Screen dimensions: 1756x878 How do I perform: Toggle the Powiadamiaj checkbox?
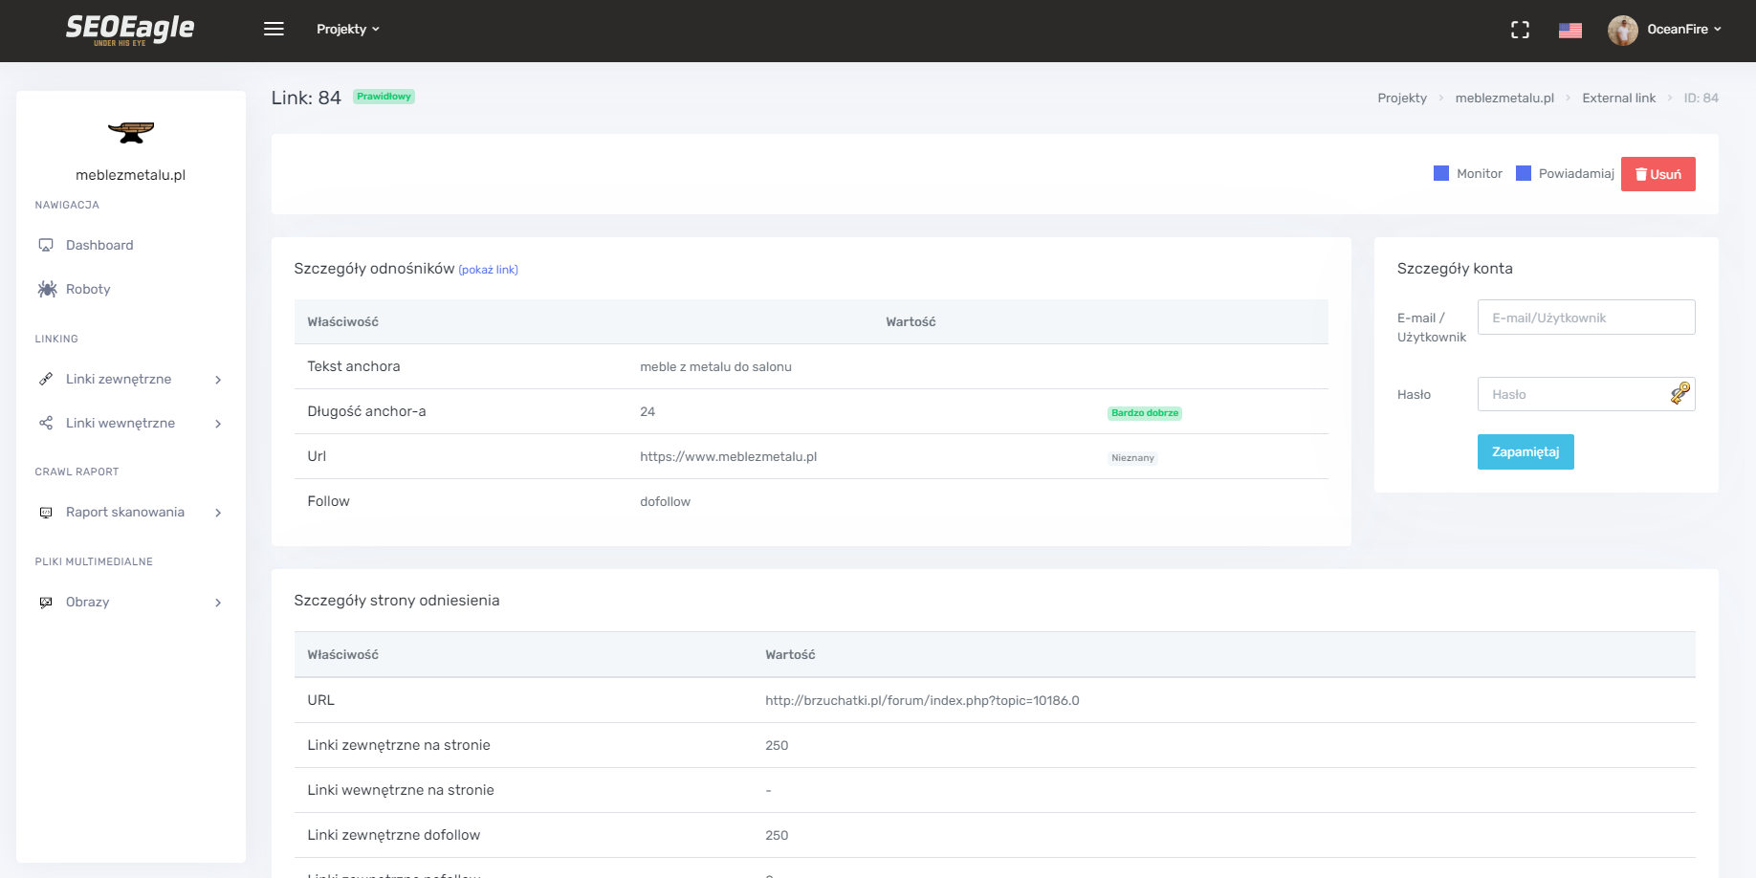pos(1524,173)
